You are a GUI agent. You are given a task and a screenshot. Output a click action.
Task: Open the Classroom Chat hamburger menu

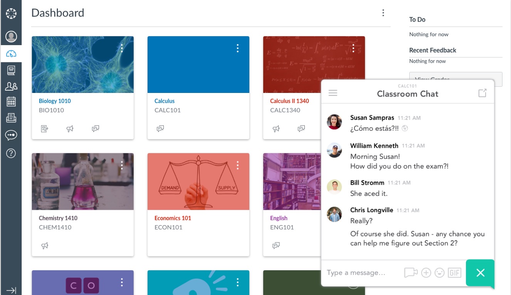[x=333, y=93]
